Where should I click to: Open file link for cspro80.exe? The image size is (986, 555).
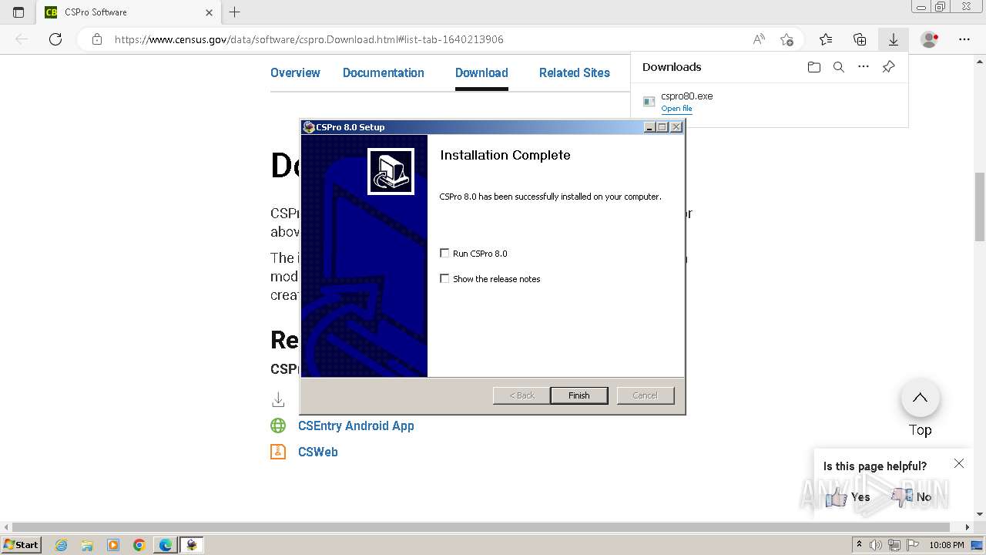[x=676, y=109]
